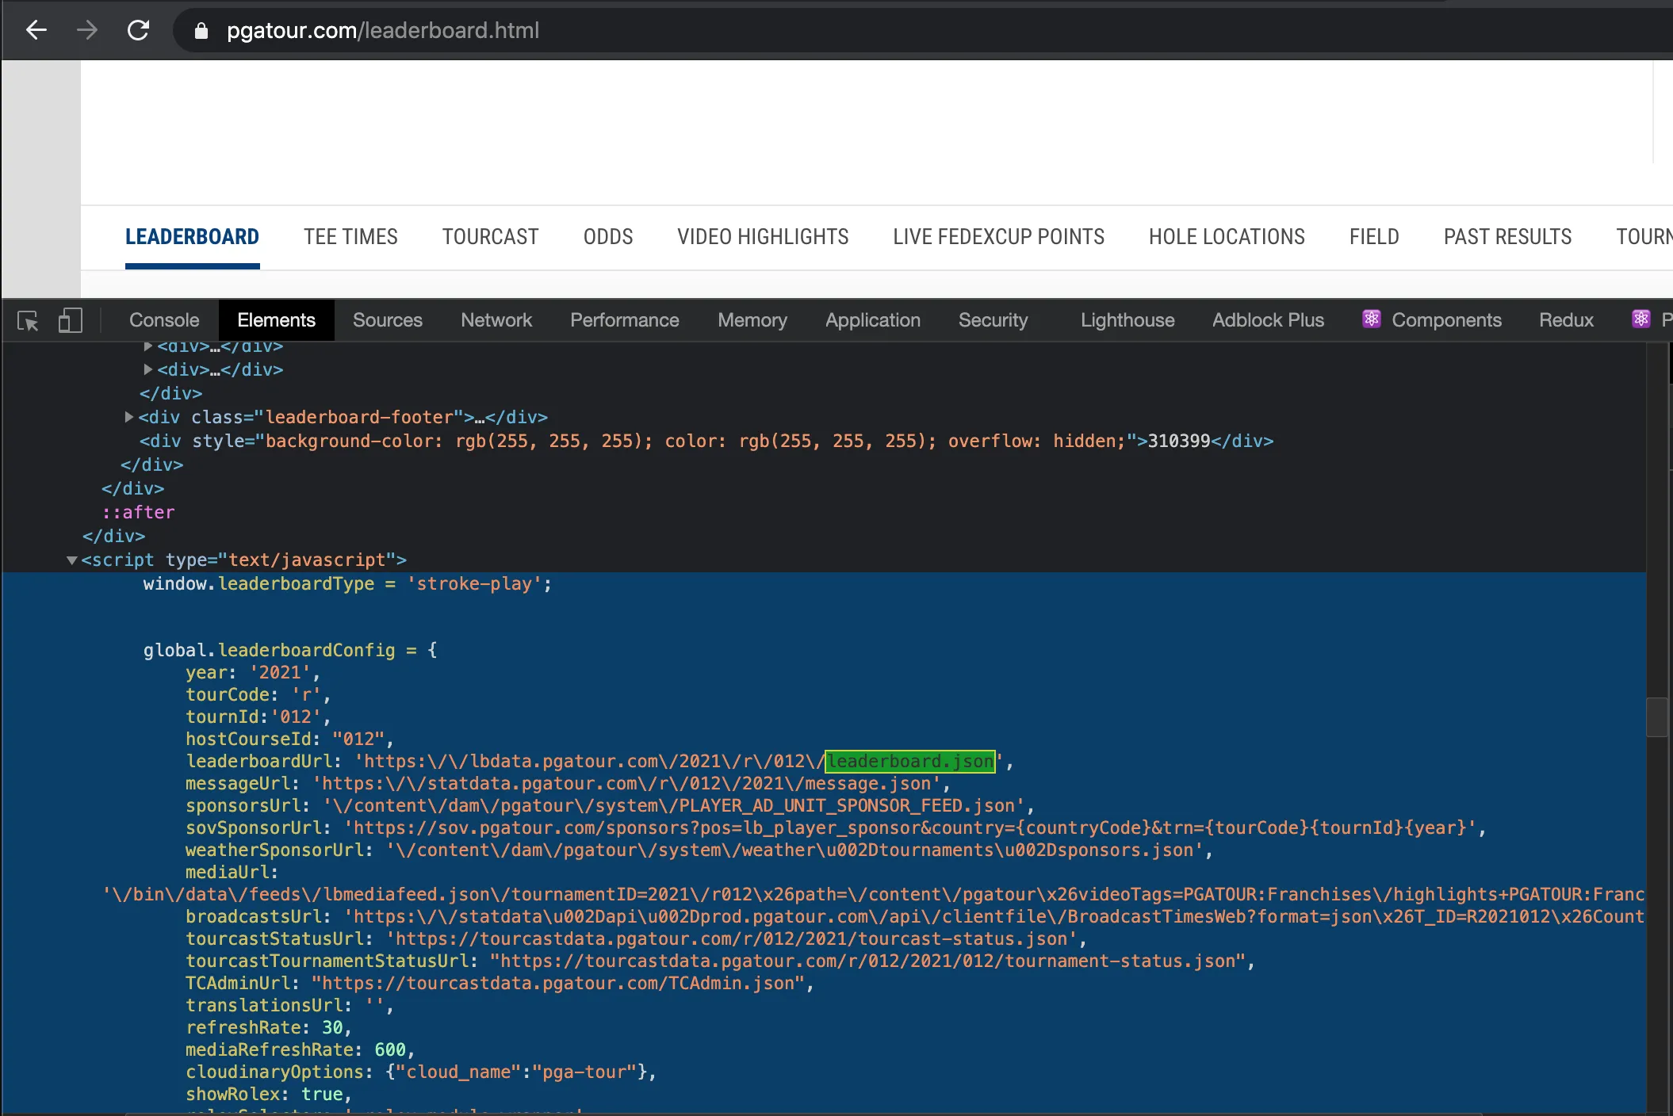The image size is (1673, 1116).
Task: Switch to the Console devtools tab
Action: click(164, 320)
